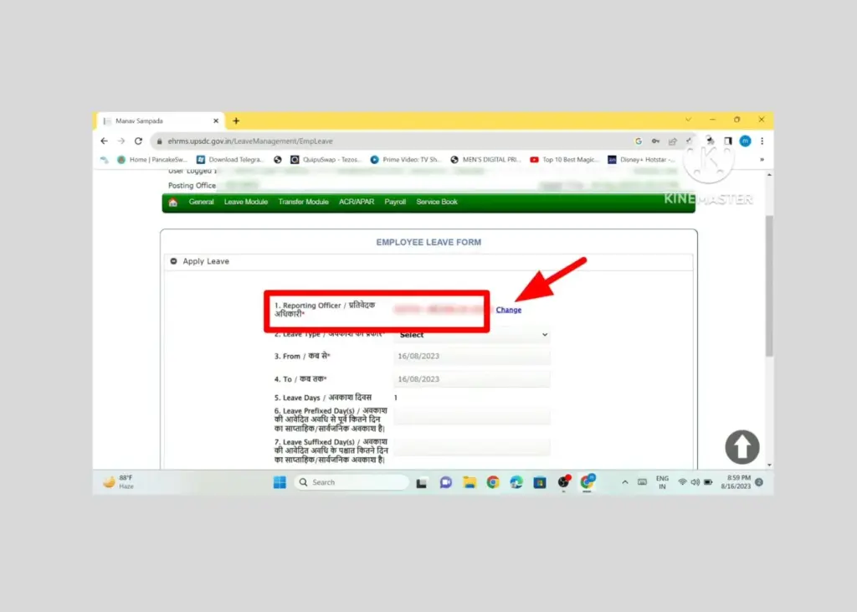Click the Google icon in address bar
This screenshot has width=857, height=612.
639,141
